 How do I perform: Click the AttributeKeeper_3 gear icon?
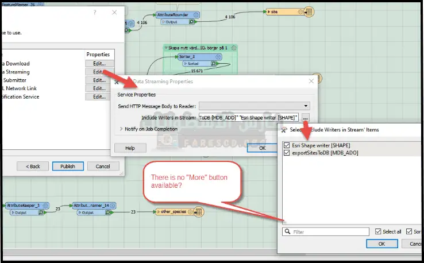44,205
